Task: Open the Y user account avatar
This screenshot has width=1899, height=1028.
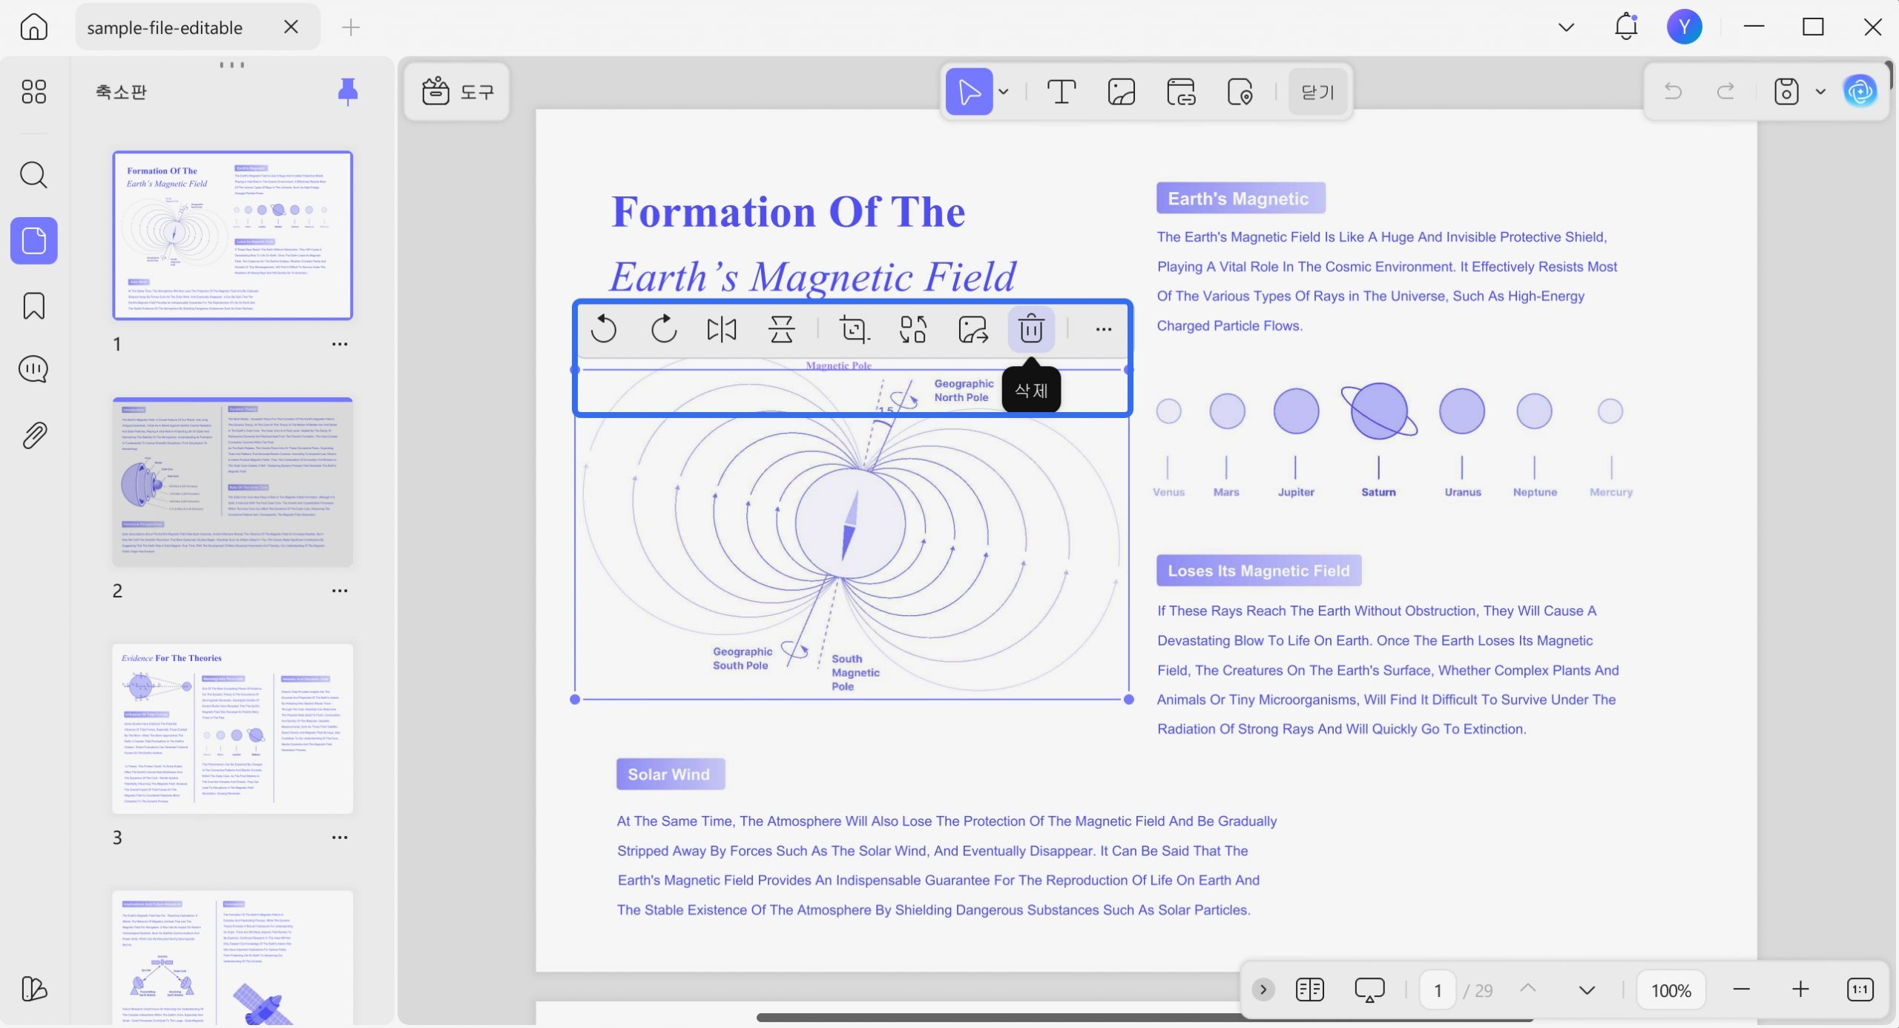Action: coord(1685,27)
